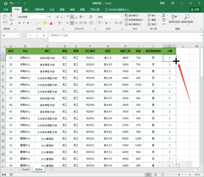Image resolution: width=204 pixels, height=177 pixels.
Task: Open Cell Styles menu
Action: coord(133,24)
